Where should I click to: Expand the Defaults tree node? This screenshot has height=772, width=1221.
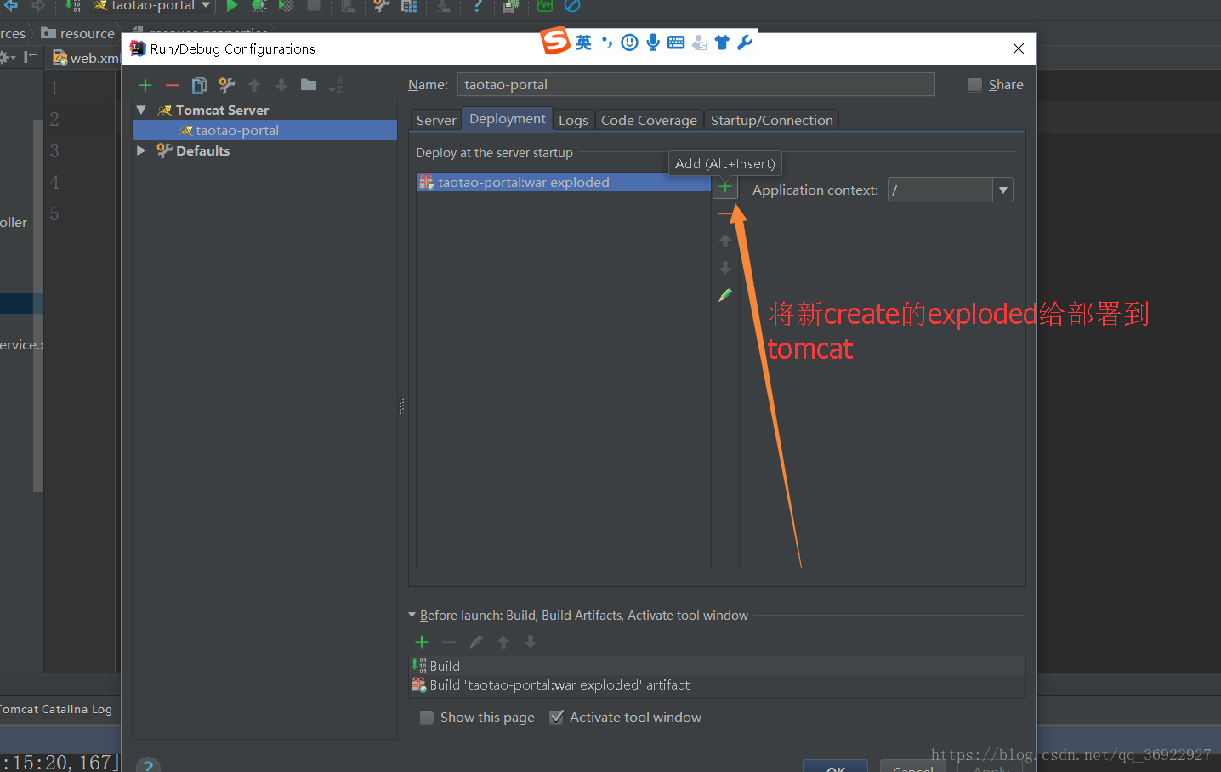tap(141, 150)
